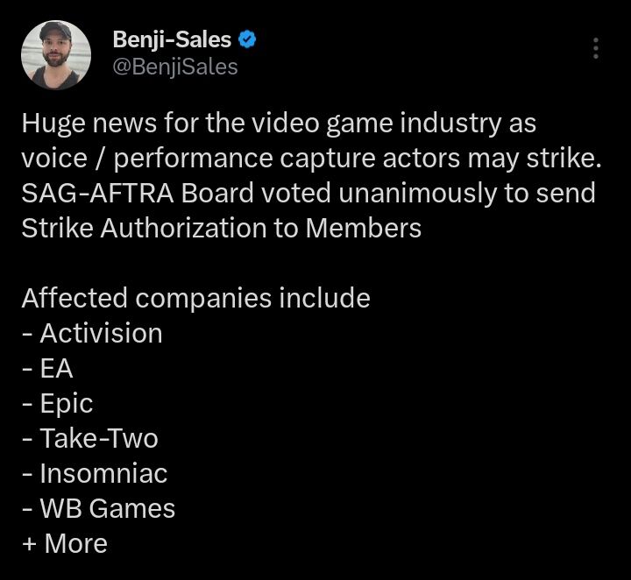
Task: Click the "+ More" text line
Action: (65, 543)
